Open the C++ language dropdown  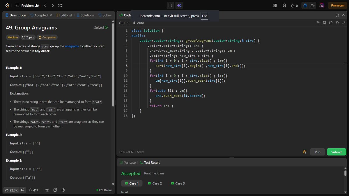[x=124, y=23]
